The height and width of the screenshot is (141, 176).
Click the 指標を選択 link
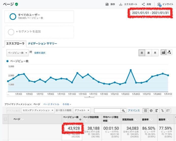[x=40, y=53]
